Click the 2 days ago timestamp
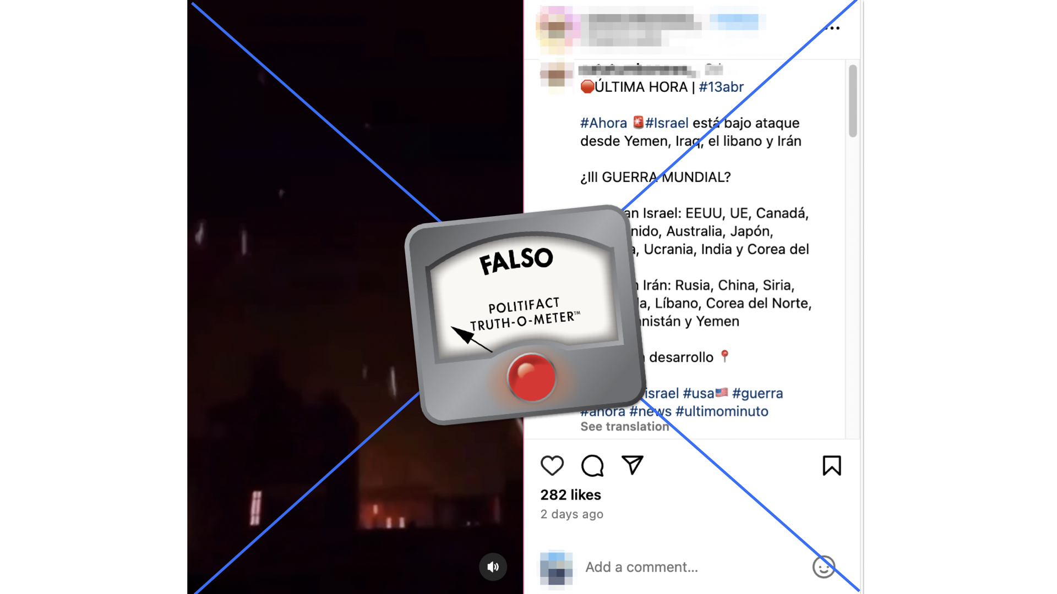1057x594 pixels. pos(571,514)
